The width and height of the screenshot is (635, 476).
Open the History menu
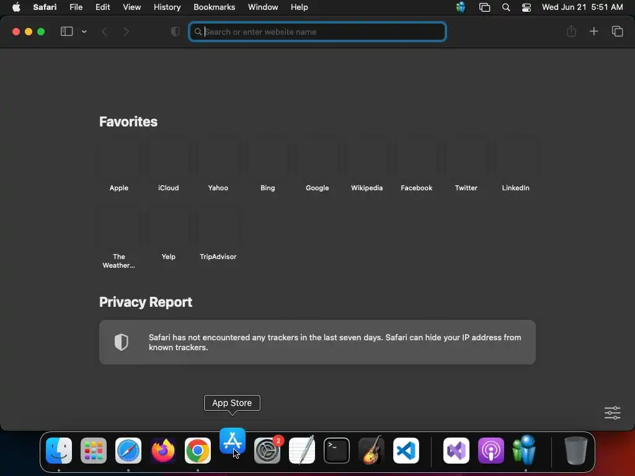167,7
